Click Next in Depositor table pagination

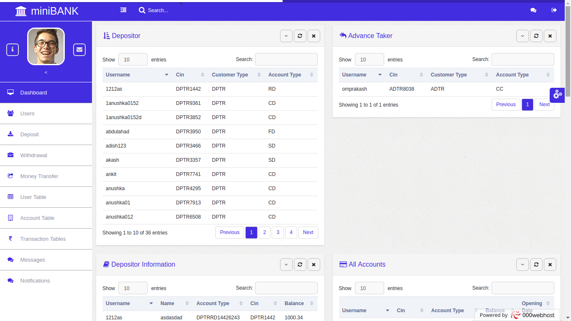click(308, 232)
